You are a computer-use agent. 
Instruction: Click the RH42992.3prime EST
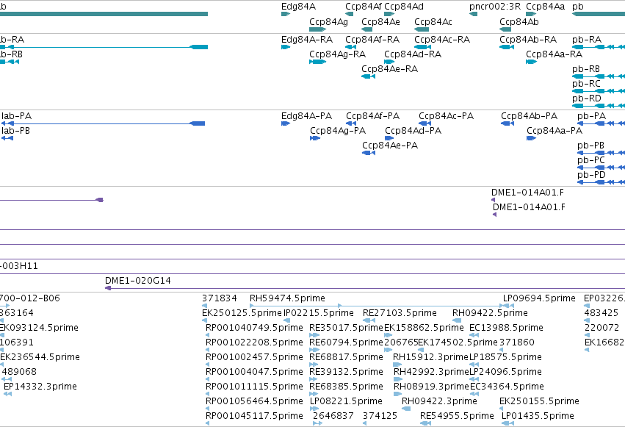pyautogui.click(x=398, y=379)
